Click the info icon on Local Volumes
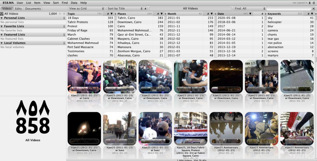The width and height of the screenshot is (317, 161). tap(64, 43)
